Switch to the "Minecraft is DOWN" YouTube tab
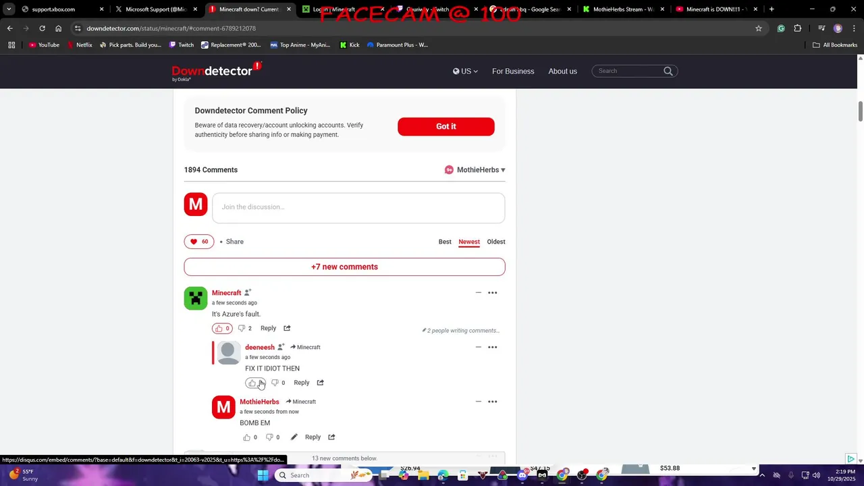The height and width of the screenshot is (486, 864). [x=716, y=9]
